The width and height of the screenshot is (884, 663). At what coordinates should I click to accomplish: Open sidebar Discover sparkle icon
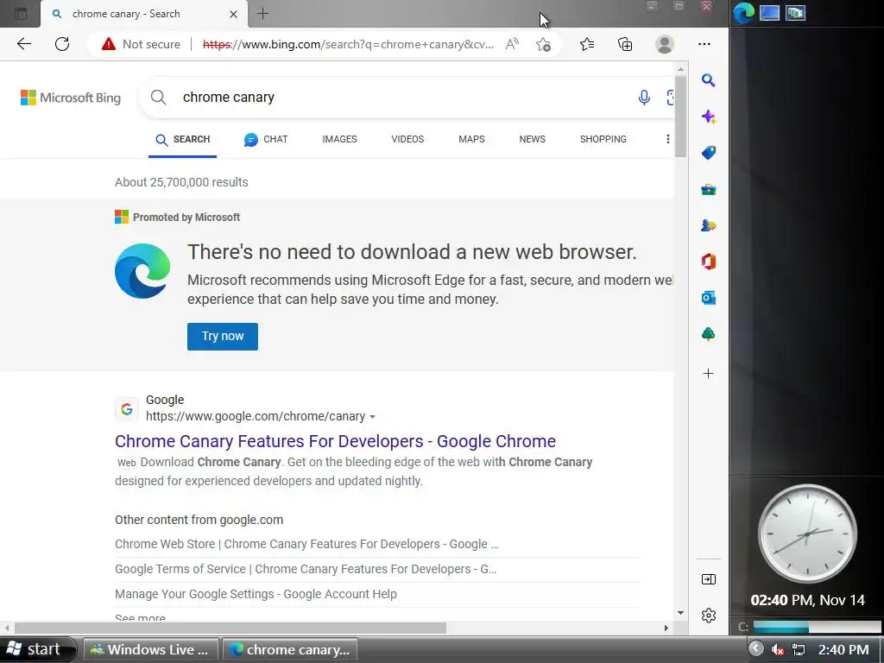pyautogui.click(x=709, y=117)
